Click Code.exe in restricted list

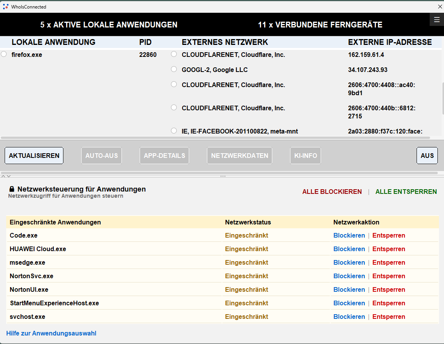[x=24, y=236]
